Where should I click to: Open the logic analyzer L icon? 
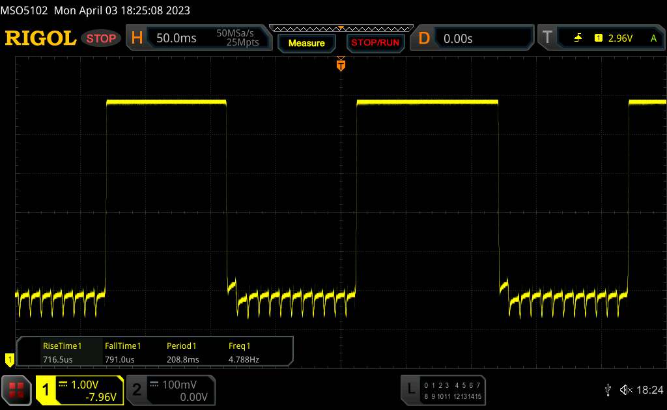click(410, 389)
